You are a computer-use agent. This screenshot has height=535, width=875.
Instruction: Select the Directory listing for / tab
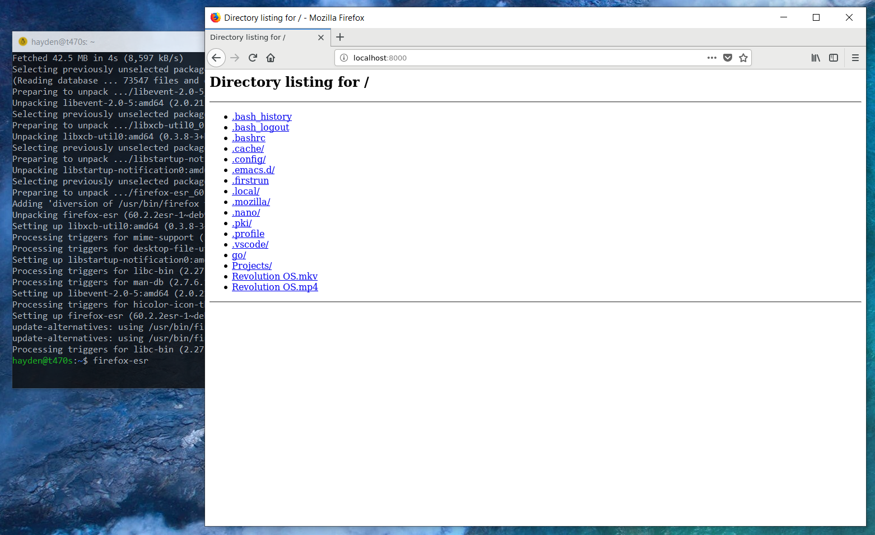pyautogui.click(x=248, y=37)
